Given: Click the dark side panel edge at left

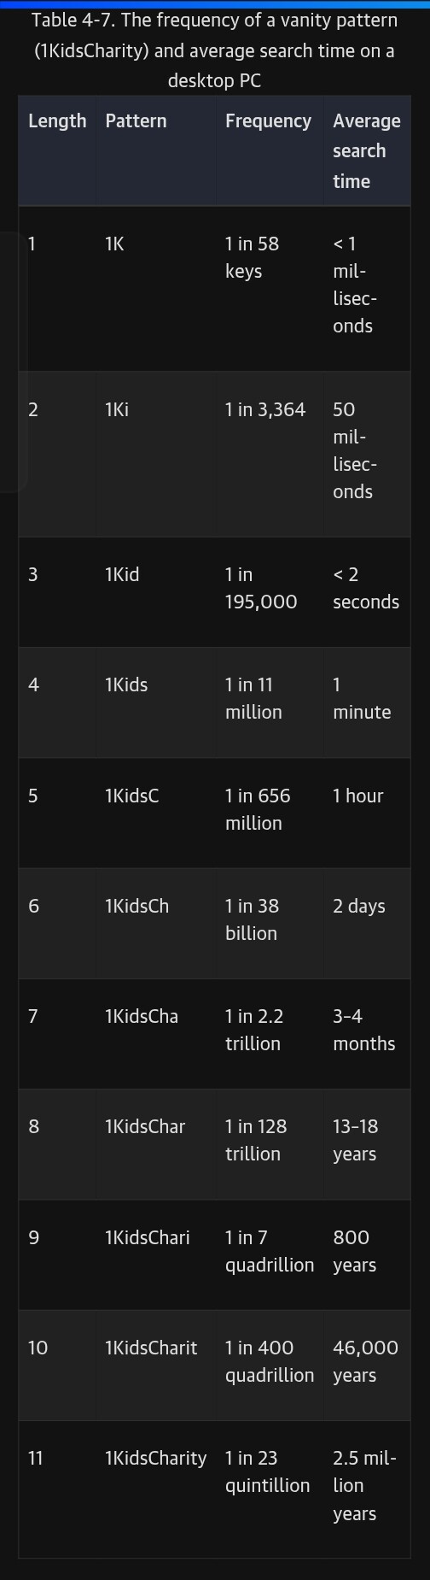Looking at the screenshot, I should tap(14, 361).
